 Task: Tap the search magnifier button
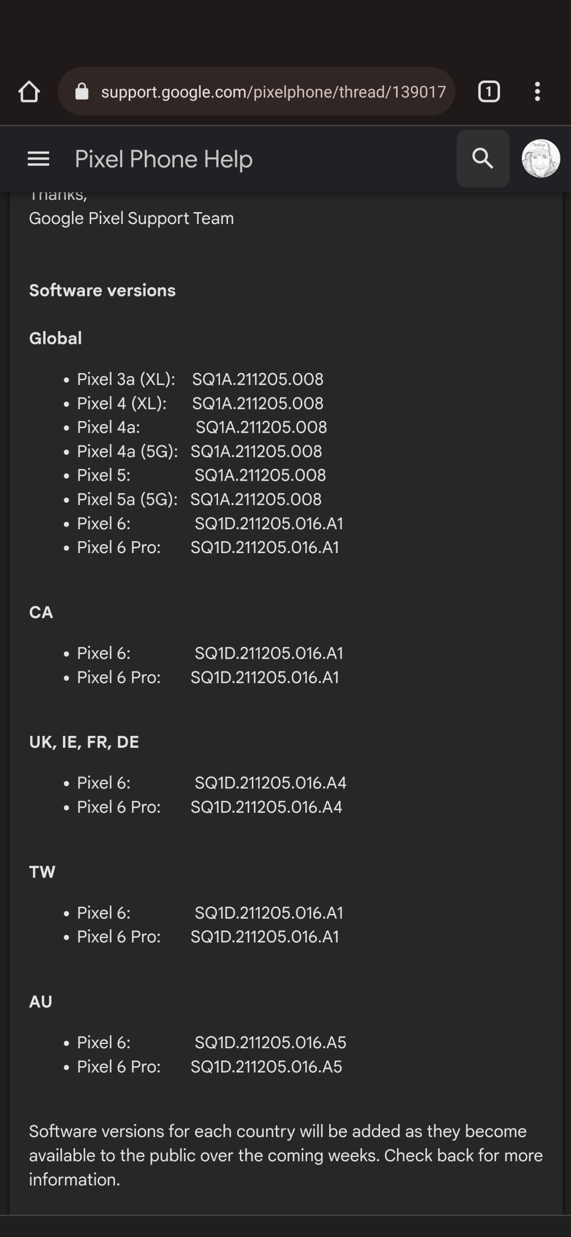click(483, 159)
